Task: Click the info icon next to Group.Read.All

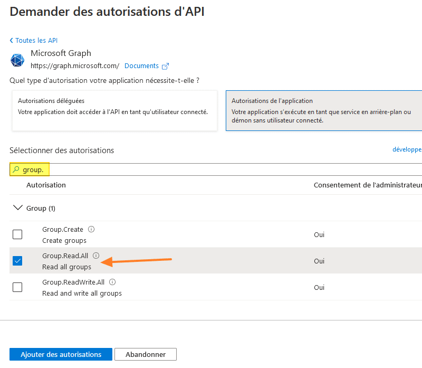Action: [96, 256]
